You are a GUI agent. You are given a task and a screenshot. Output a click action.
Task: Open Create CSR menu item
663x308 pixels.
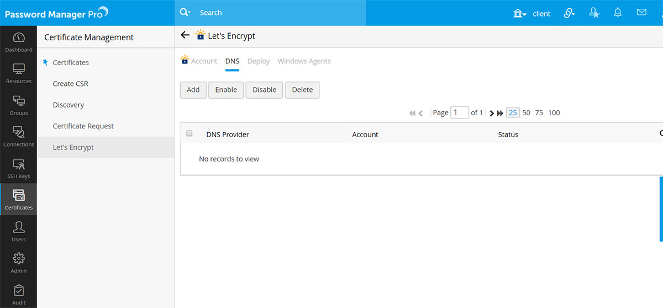click(70, 84)
